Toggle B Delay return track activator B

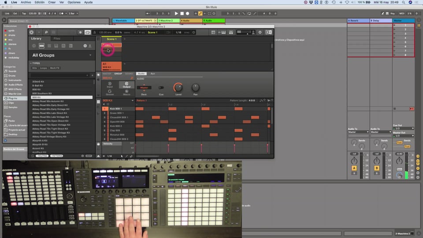click(x=377, y=168)
